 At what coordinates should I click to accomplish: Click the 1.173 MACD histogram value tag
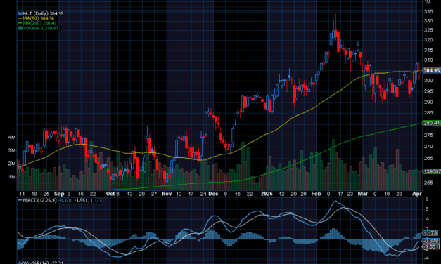coord(430,233)
